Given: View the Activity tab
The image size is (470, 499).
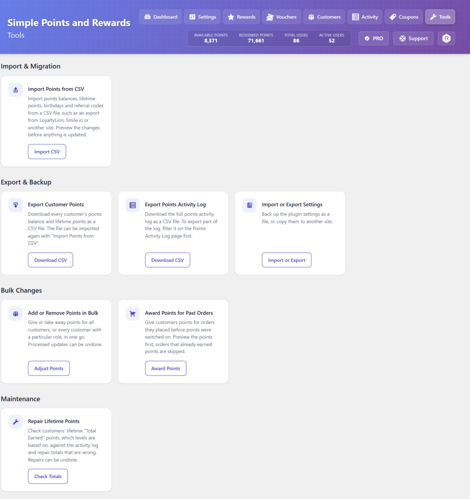Looking at the screenshot, I should click(x=365, y=17).
